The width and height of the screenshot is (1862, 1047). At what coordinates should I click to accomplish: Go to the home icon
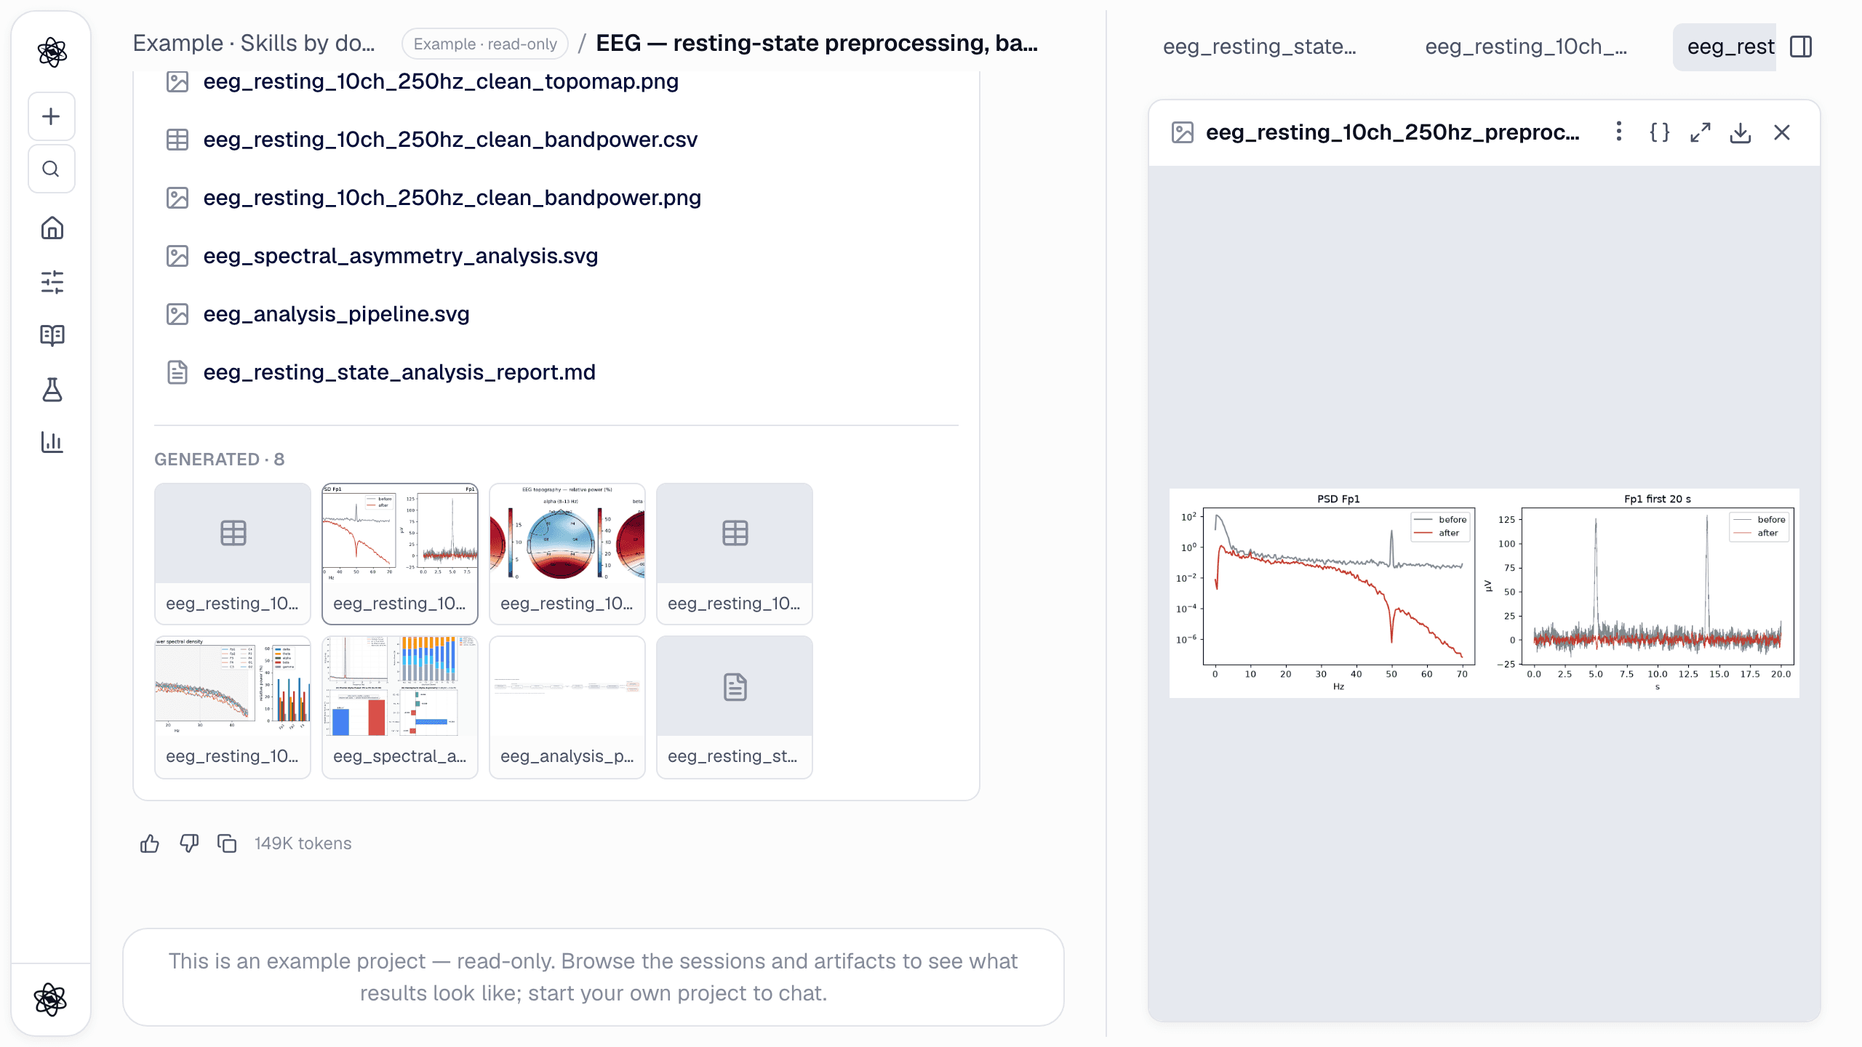click(52, 228)
